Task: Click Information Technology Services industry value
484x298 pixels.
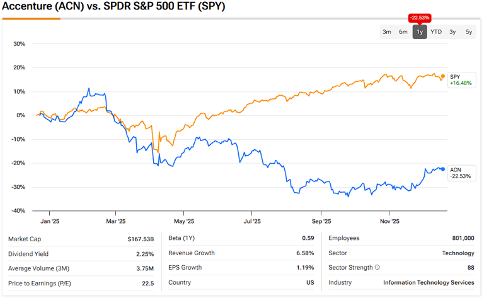Action: tap(429, 282)
